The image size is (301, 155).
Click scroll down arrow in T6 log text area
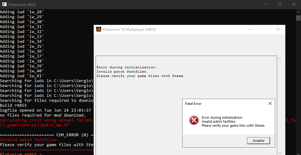[280, 153]
